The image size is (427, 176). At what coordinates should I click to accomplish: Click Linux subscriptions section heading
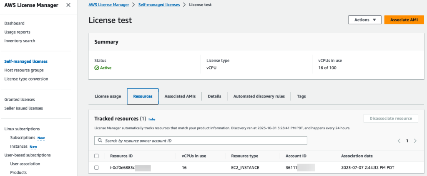click(x=22, y=129)
